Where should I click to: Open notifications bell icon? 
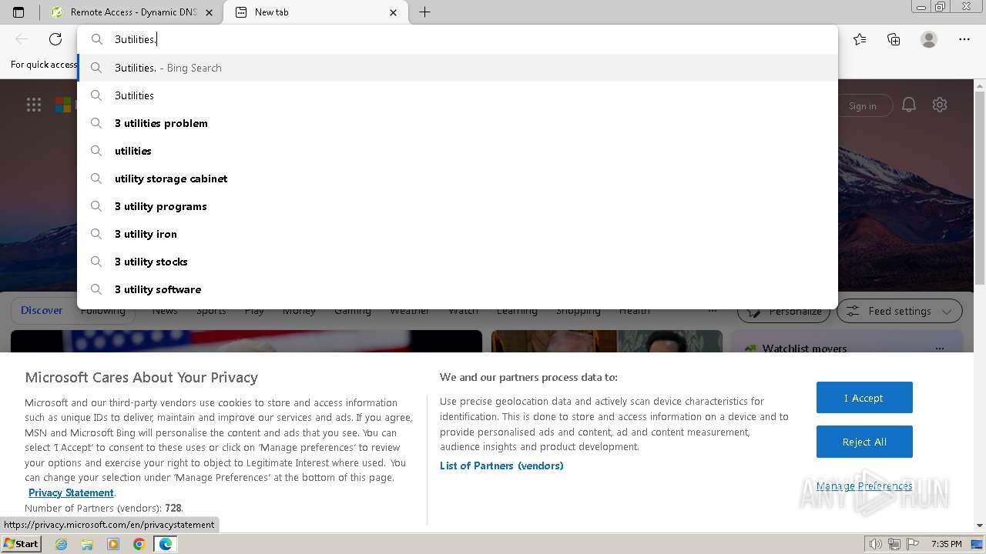(909, 105)
